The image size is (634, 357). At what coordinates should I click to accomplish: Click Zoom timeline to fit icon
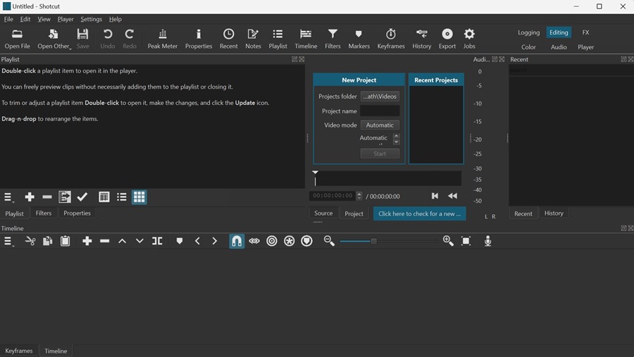(x=466, y=242)
